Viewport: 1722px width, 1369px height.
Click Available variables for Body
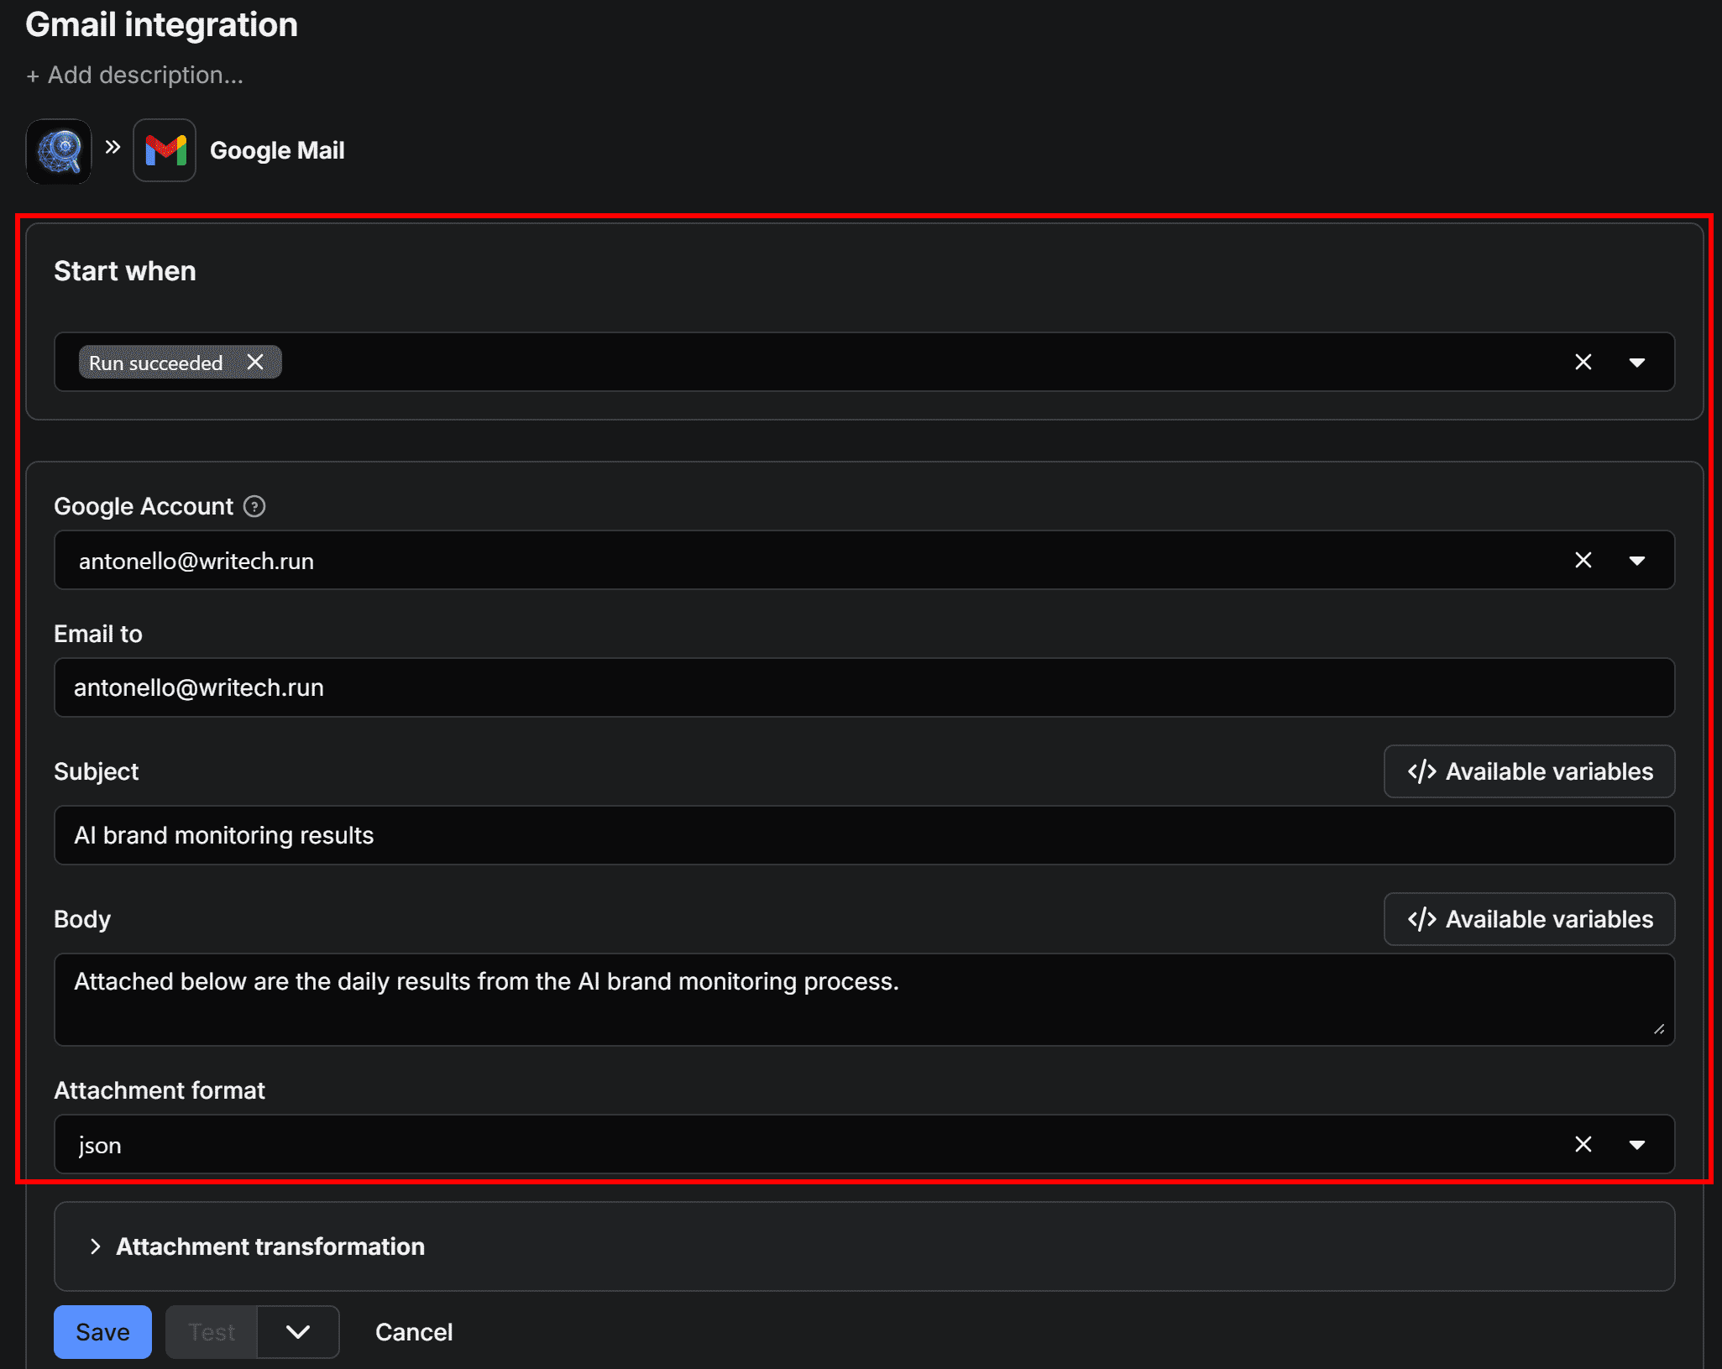click(x=1527, y=918)
